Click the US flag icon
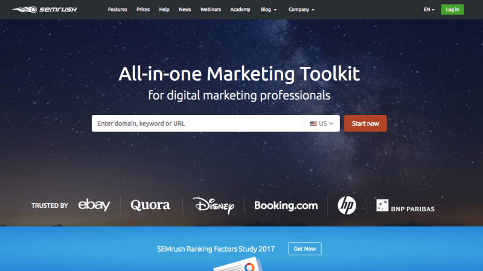483x271 pixels. tap(313, 123)
